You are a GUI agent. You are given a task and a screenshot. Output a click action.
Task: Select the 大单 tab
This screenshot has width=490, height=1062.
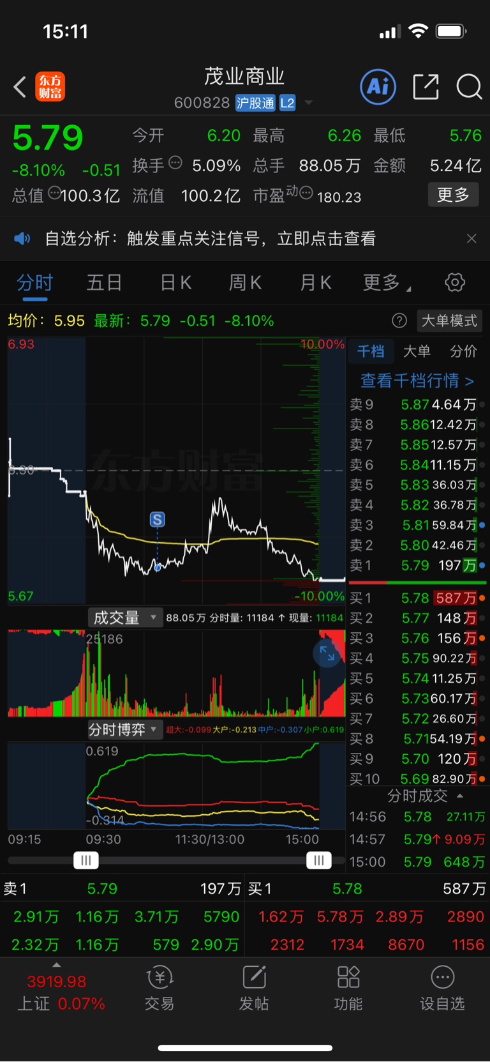coord(417,351)
